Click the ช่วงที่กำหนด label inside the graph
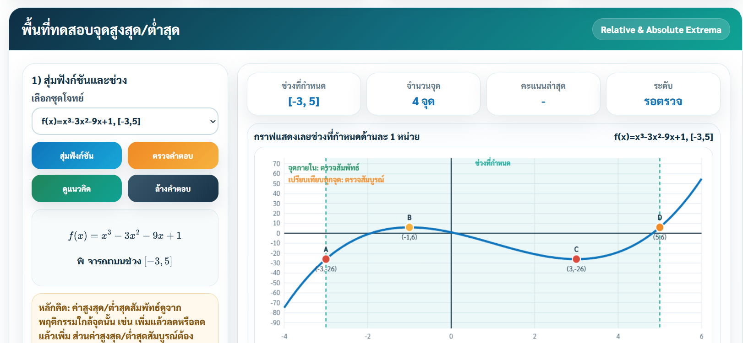This screenshot has height=343, width=743. (493, 163)
